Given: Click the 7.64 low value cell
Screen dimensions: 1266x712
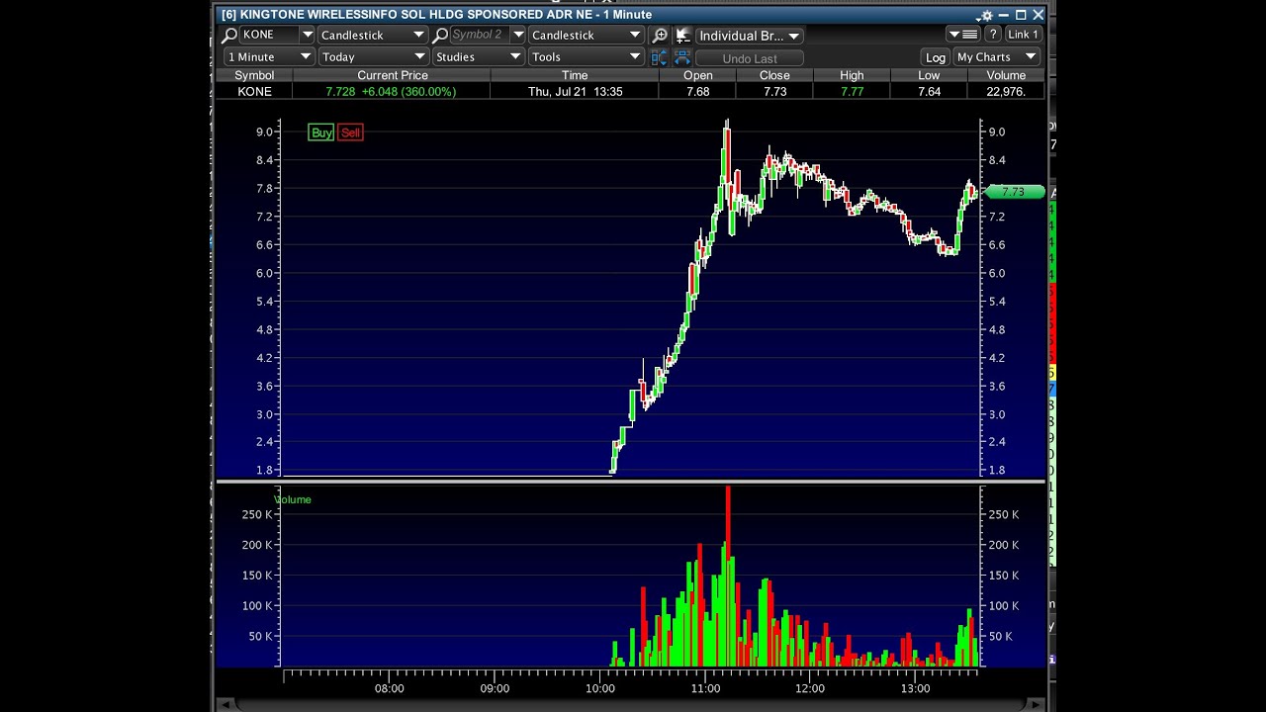Looking at the screenshot, I should [929, 91].
